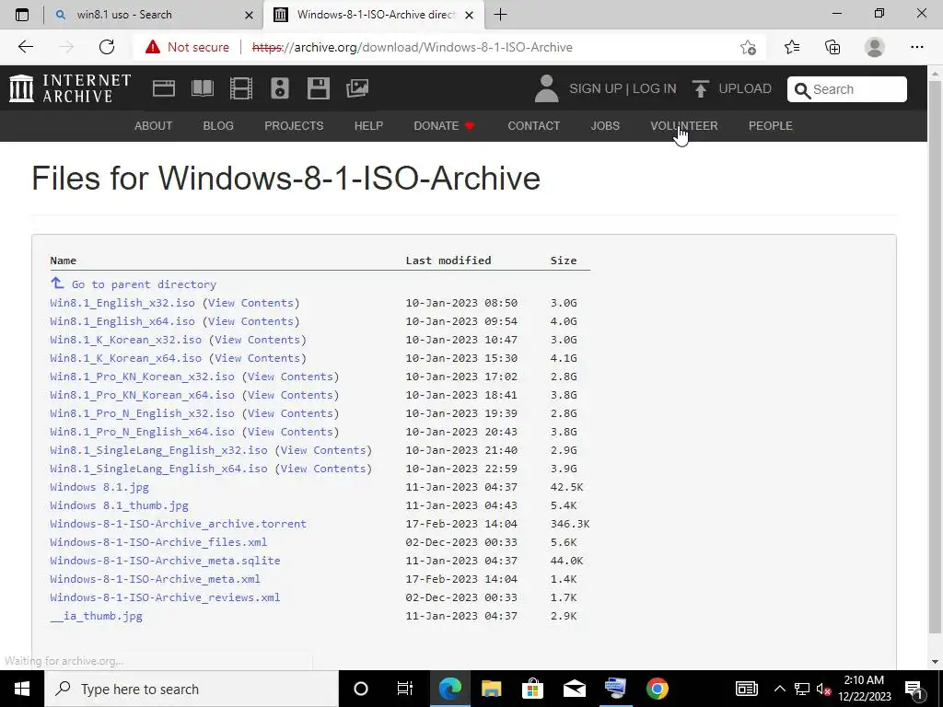Click Go to parent directory link
943x707 pixels.
144,284
